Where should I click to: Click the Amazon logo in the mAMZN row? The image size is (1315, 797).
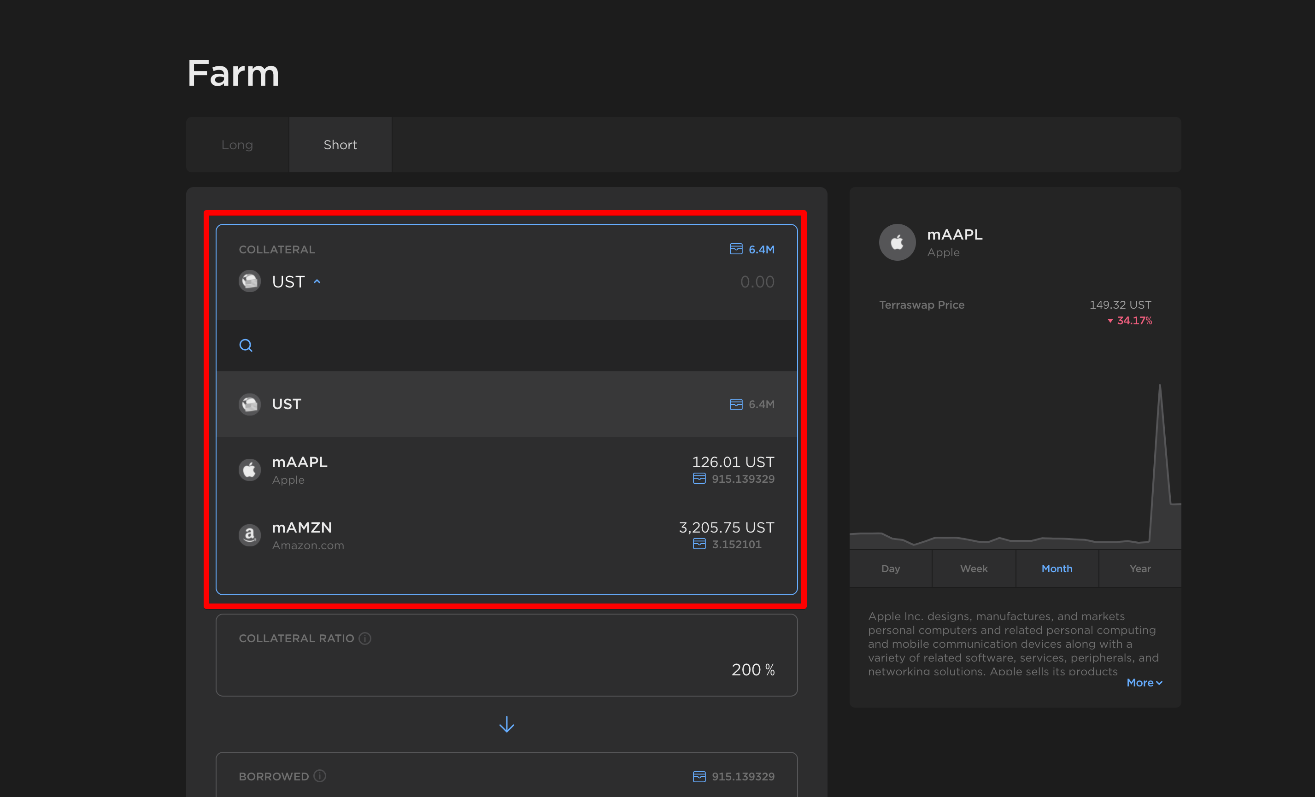tap(249, 535)
